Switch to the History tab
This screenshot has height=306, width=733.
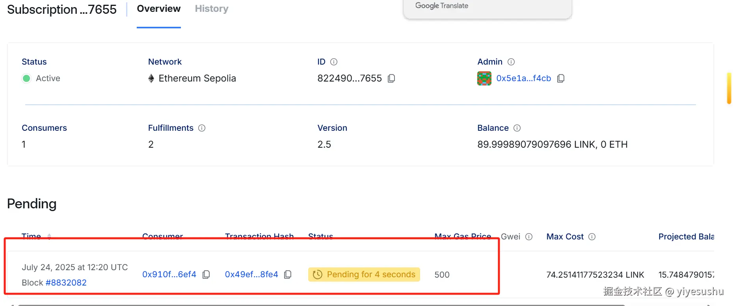point(212,9)
